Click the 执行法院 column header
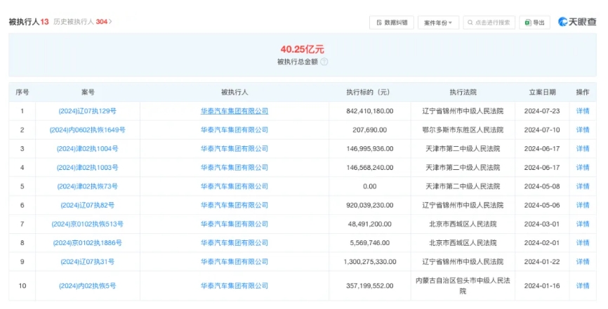Image resolution: width=608 pixels, height=309 pixels. point(463,92)
